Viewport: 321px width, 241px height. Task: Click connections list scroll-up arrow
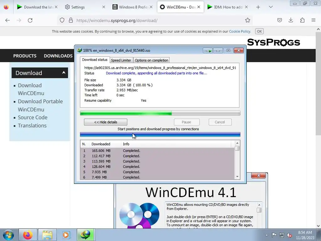coord(237,143)
